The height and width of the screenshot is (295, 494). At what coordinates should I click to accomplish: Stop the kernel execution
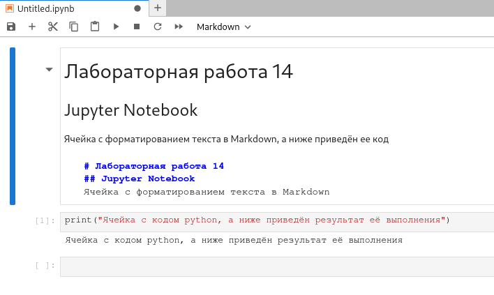click(137, 27)
